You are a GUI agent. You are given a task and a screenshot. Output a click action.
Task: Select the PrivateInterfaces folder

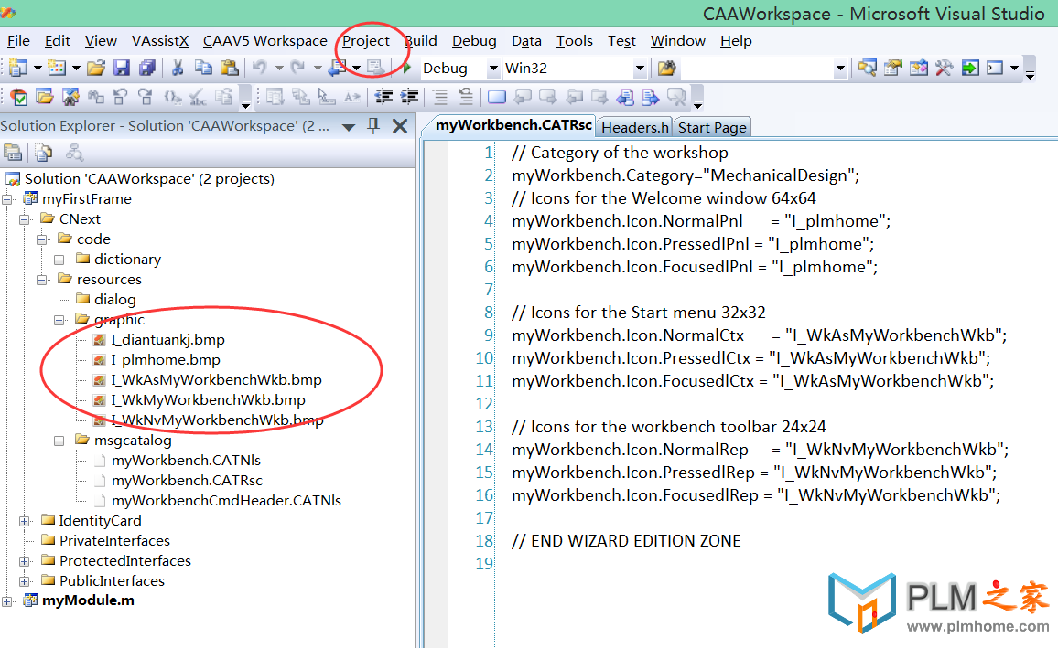[x=114, y=541]
